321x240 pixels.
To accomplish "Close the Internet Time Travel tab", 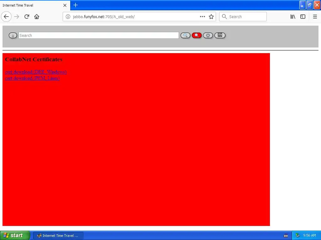I will 65,5.
